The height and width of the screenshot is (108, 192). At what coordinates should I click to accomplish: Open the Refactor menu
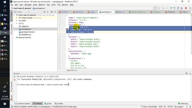[42, 5]
